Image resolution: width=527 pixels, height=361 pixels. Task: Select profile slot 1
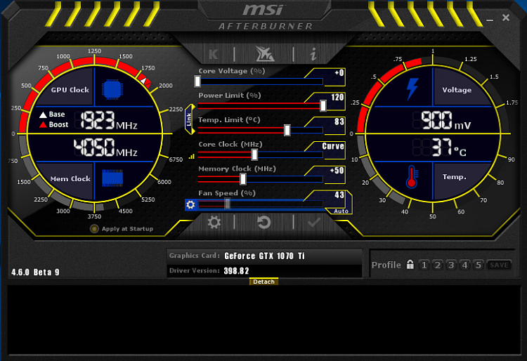pyautogui.click(x=424, y=265)
